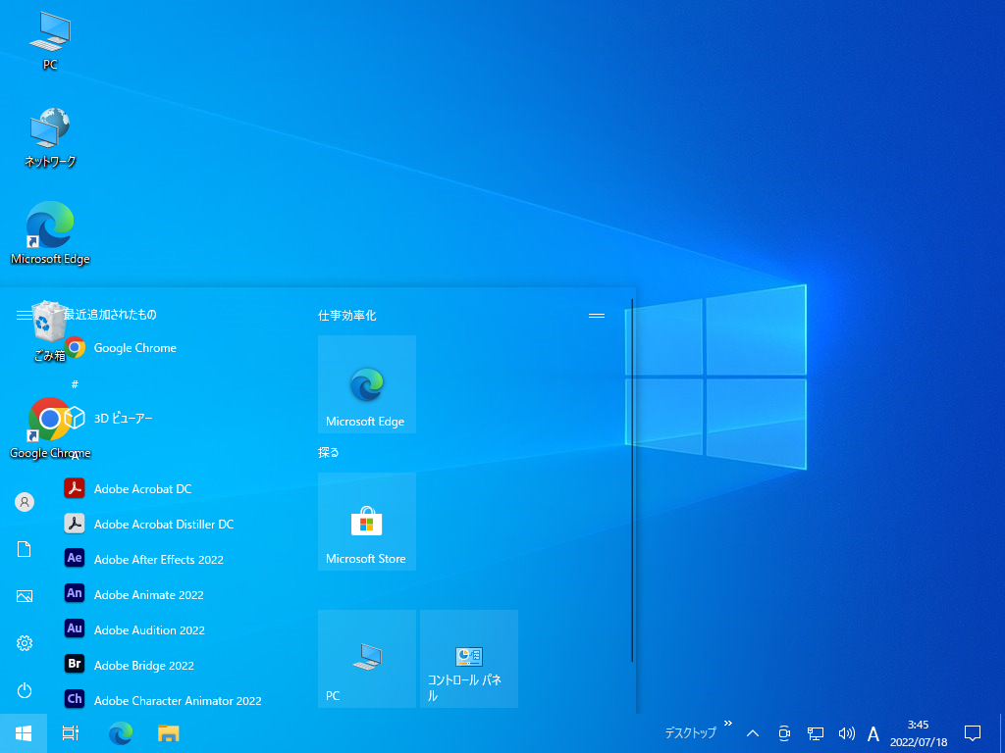Click the 仕事効率化 group heading

coord(346,315)
